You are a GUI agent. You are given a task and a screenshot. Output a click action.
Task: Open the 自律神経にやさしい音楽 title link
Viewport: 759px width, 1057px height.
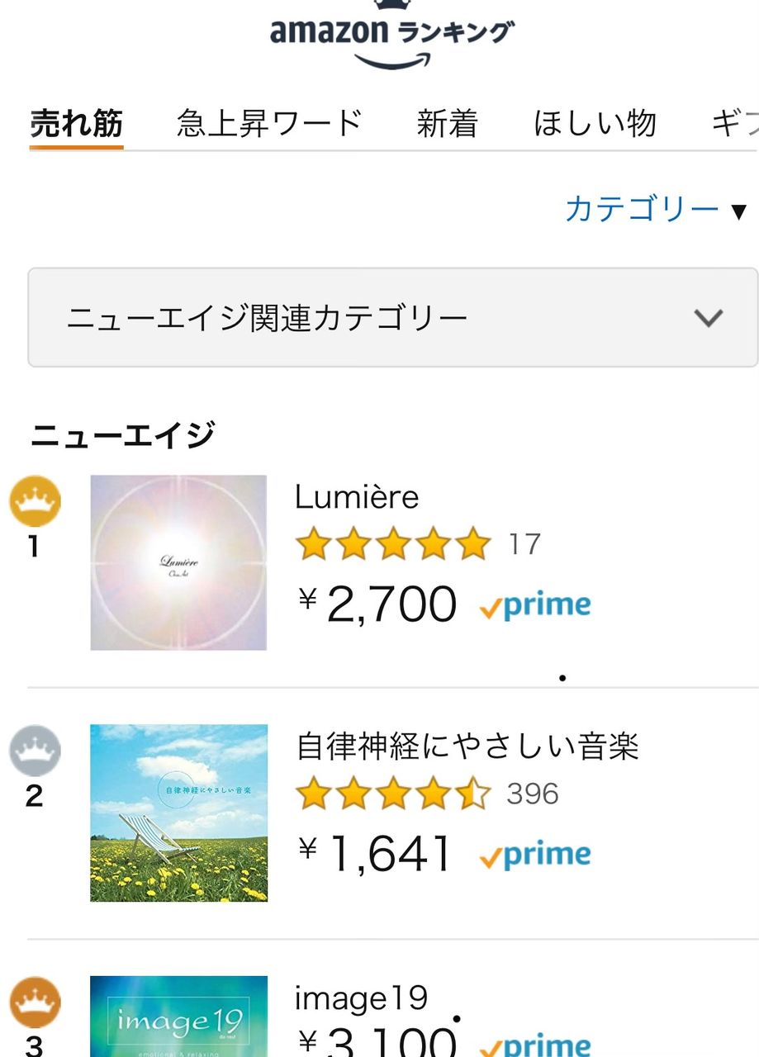(467, 747)
